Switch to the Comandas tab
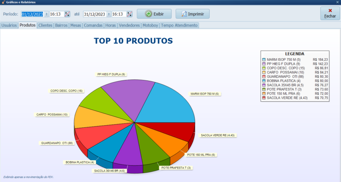The height and width of the screenshot is (182, 341). 93,25
